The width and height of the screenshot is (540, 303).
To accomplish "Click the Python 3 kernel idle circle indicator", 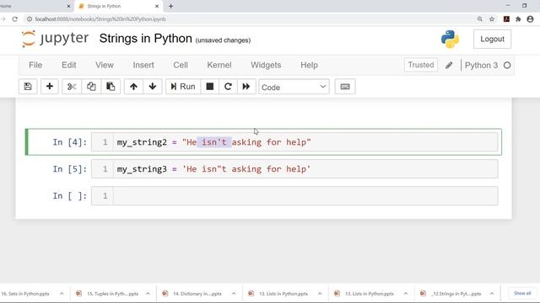I will (507, 66).
